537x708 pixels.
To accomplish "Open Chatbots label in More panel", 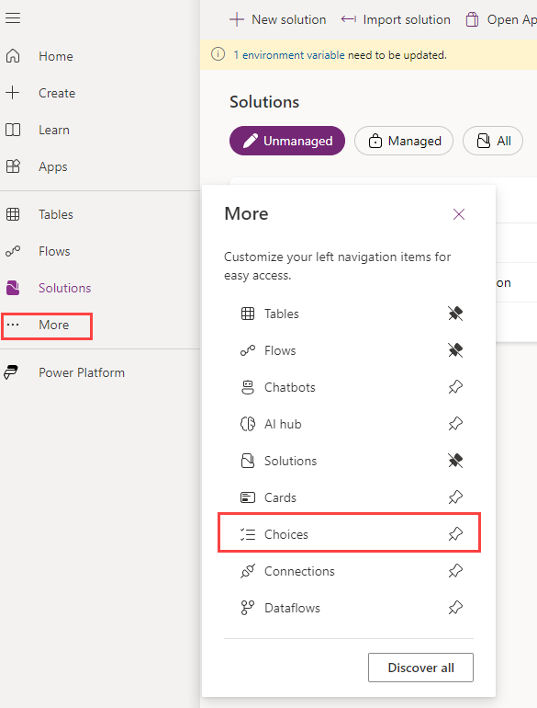I will point(289,387).
